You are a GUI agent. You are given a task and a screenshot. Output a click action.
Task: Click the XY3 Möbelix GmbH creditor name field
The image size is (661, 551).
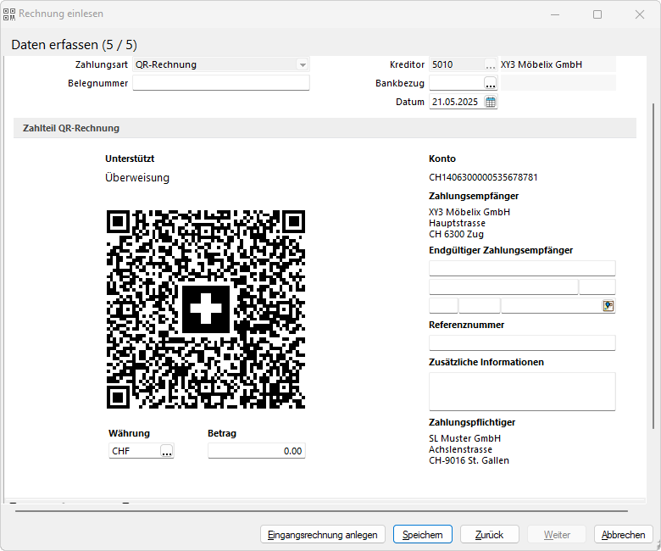[x=558, y=64]
